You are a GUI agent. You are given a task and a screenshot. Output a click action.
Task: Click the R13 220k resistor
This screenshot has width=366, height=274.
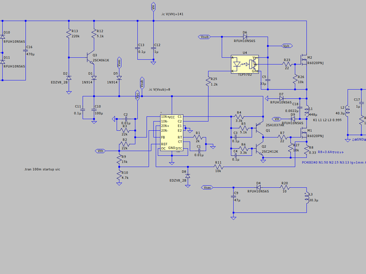pyautogui.click(x=69, y=35)
